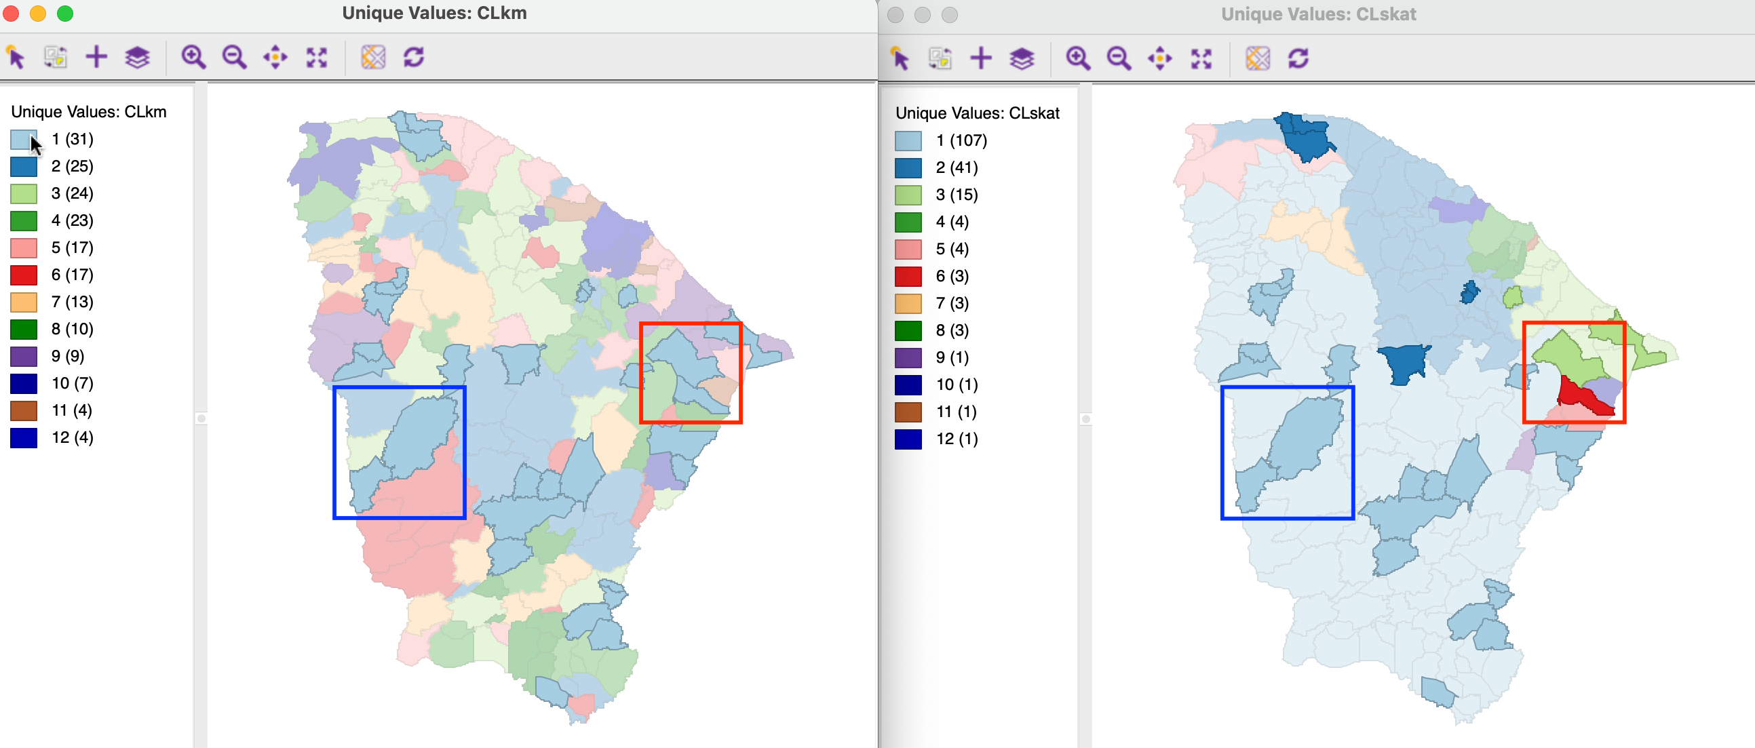Click 'Unique Values: CLkm' legend title
This screenshot has width=1755, height=748.
pos(89,112)
